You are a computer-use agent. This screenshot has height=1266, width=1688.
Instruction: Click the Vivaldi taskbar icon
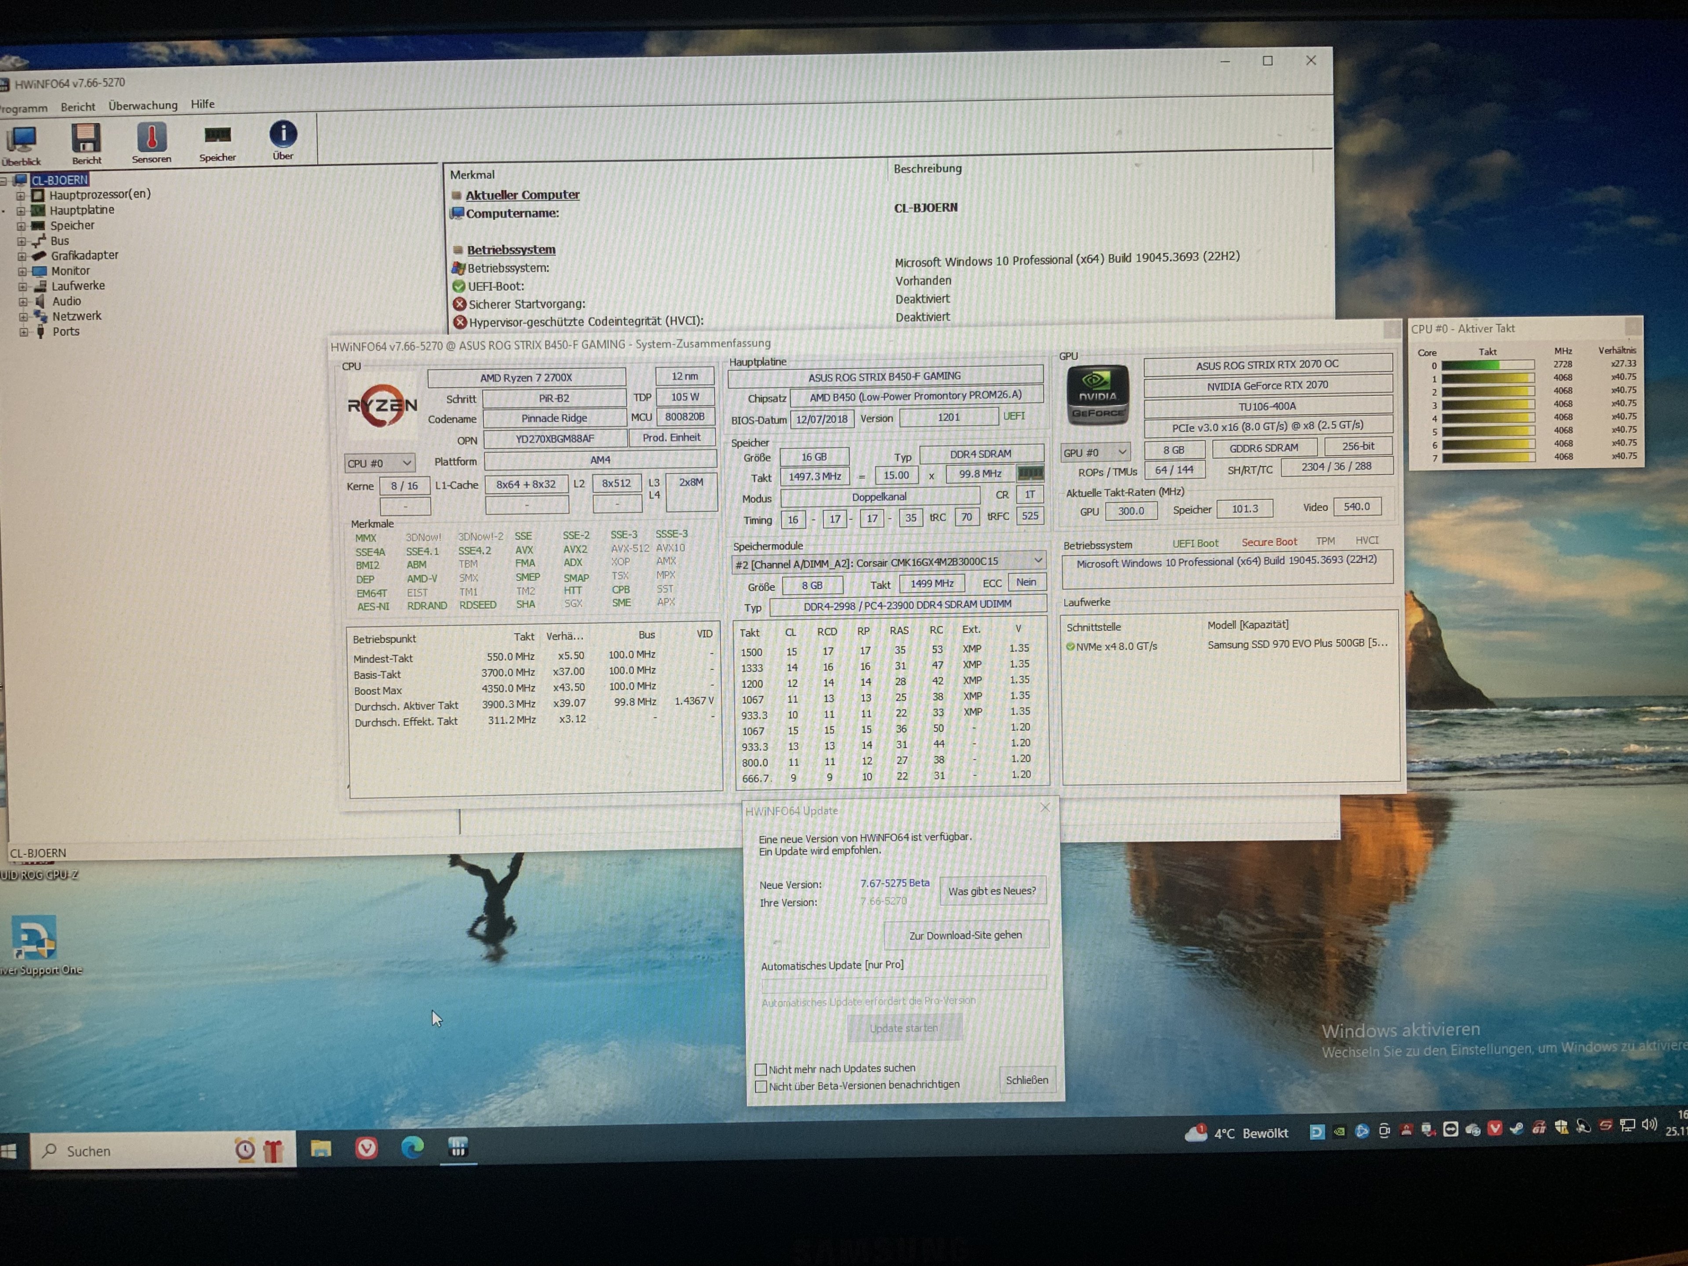(x=366, y=1148)
